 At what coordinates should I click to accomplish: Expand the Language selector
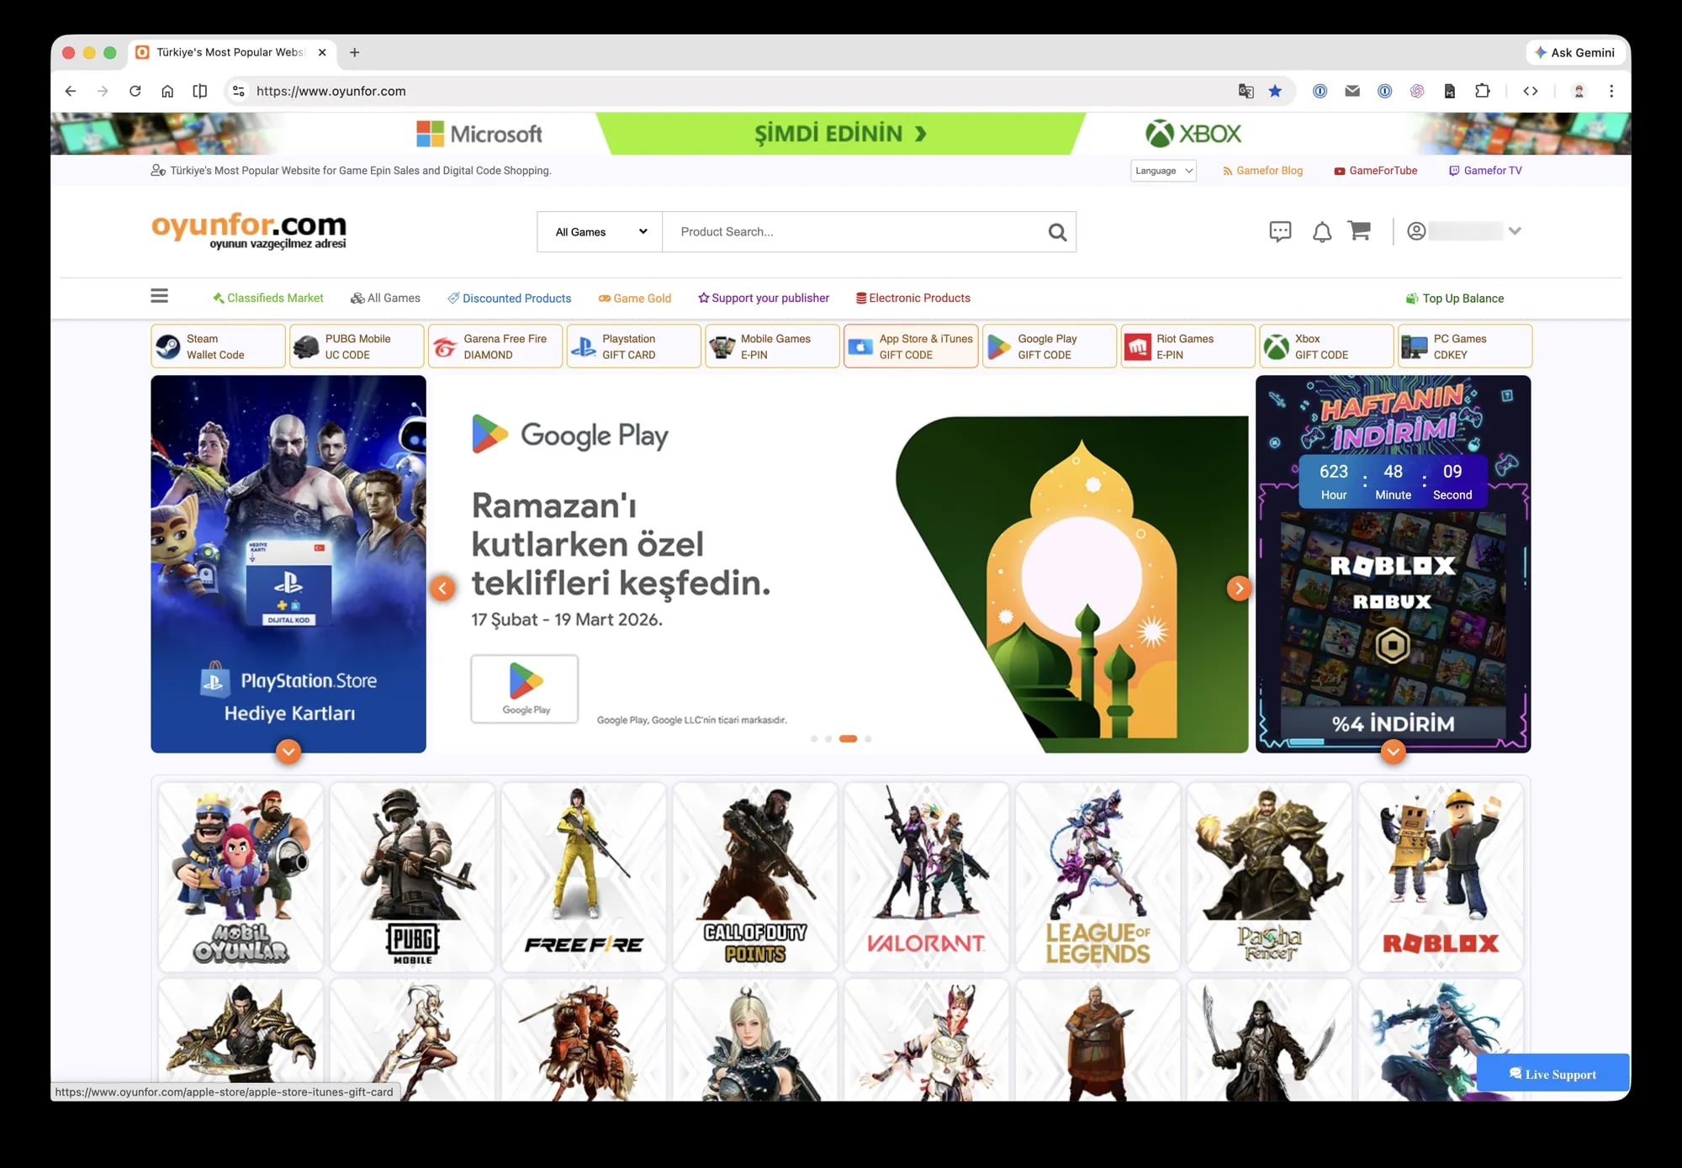[x=1163, y=171]
